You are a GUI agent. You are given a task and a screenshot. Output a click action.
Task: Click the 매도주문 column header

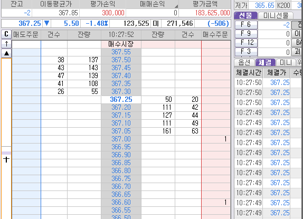click(26, 35)
